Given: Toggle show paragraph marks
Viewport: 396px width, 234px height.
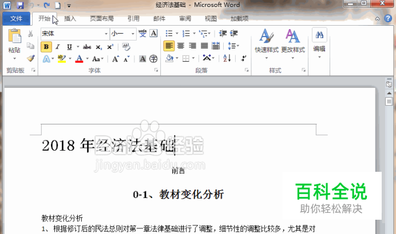Looking at the screenshot, I should (243, 58).
